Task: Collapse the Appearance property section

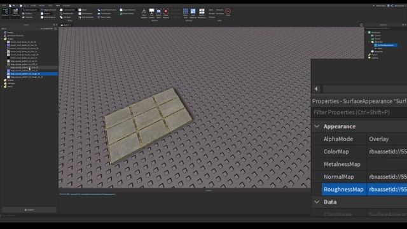Action: coord(317,127)
